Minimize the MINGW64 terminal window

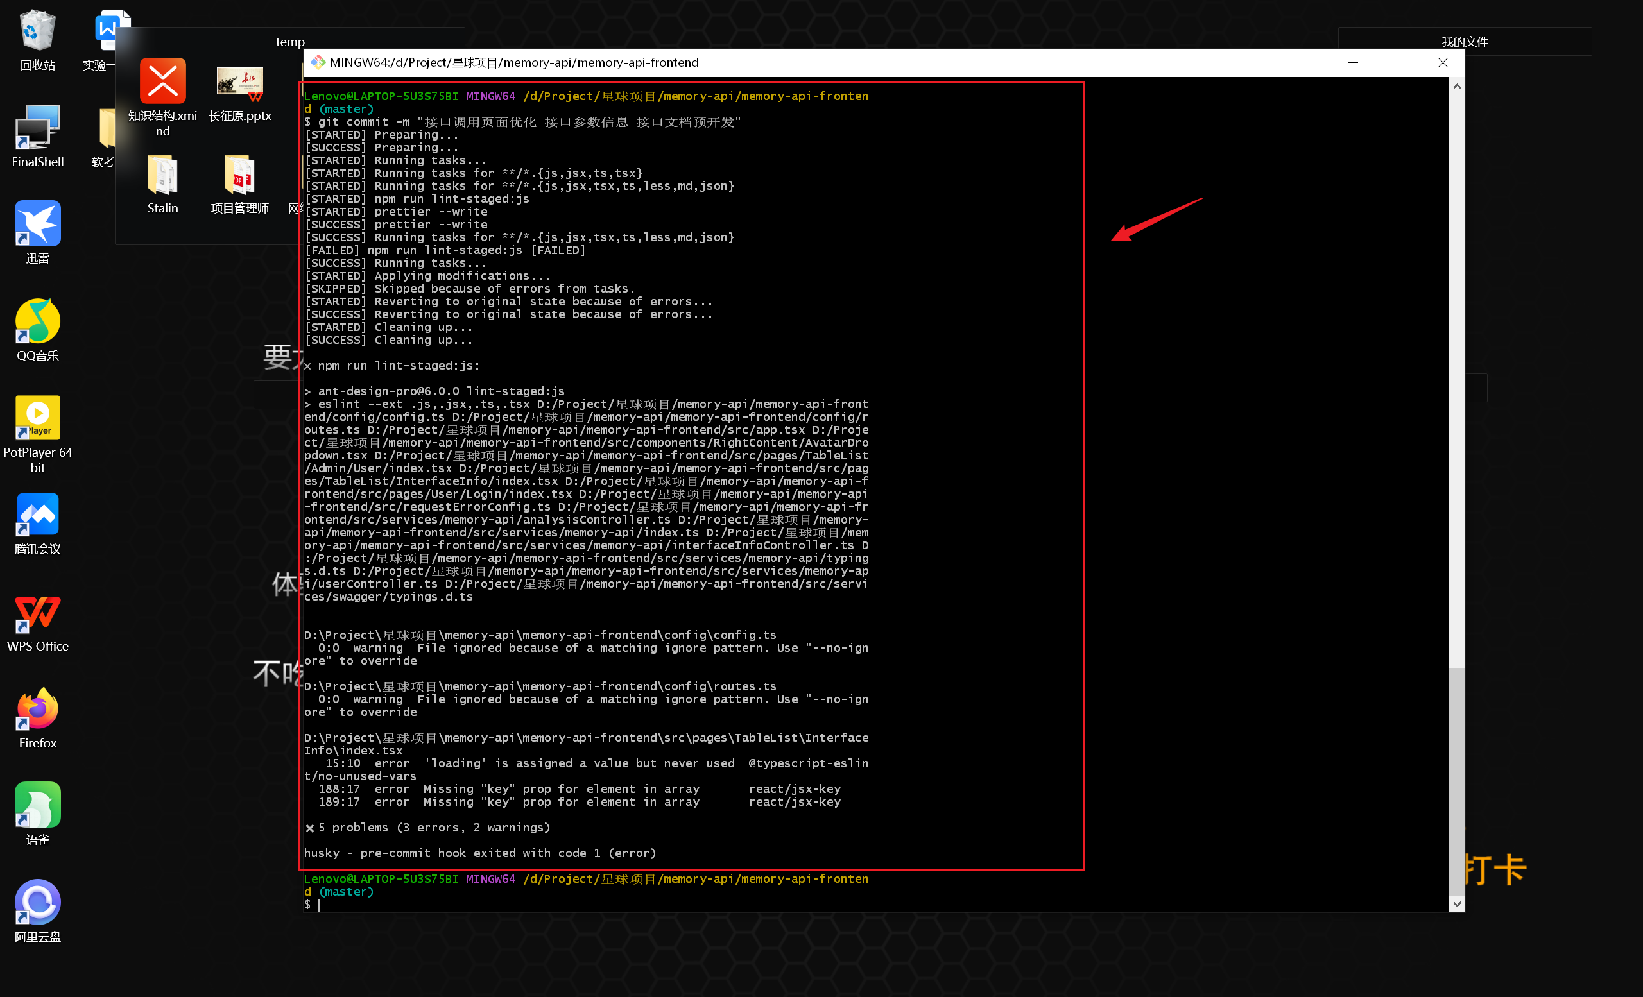1353,63
